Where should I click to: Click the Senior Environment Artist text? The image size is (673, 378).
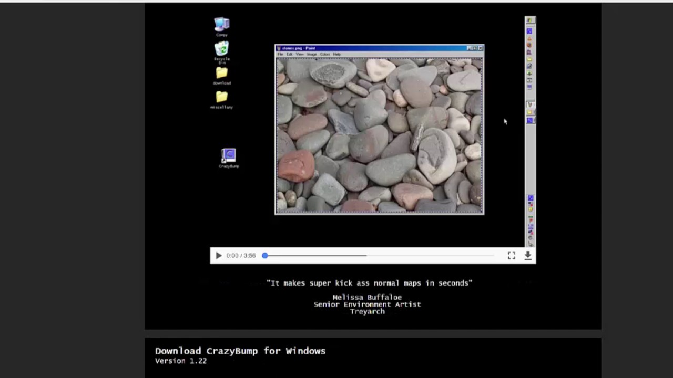pyautogui.click(x=367, y=304)
